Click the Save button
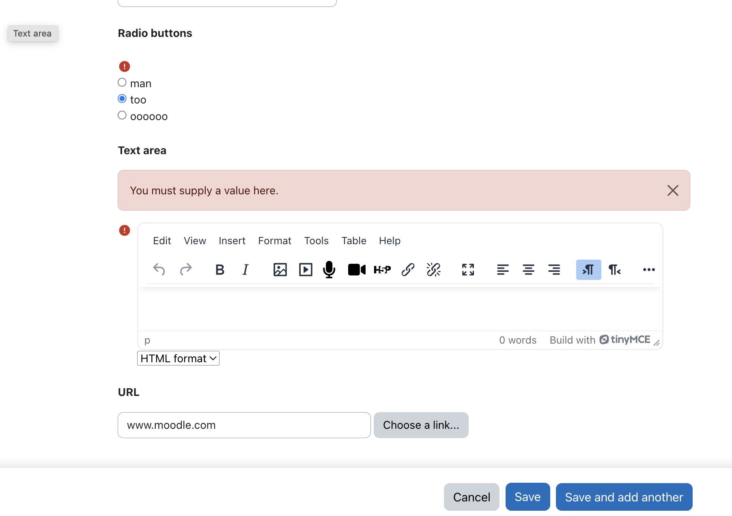The image size is (732, 516). click(x=527, y=497)
